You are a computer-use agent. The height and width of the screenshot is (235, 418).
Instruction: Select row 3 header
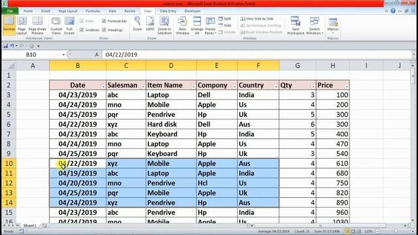[x=8, y=95]
